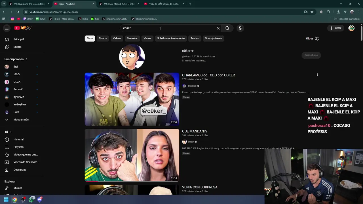Select the Todo filter chip
Image resolution: width=363 pixels, height=204 pixels.
pyautogui.click(x=90, y=39)
